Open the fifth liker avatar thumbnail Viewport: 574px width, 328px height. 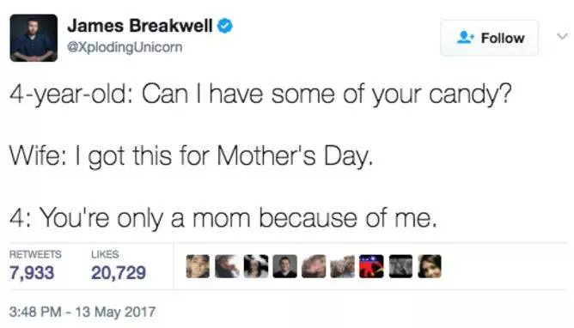coord(314,266)
